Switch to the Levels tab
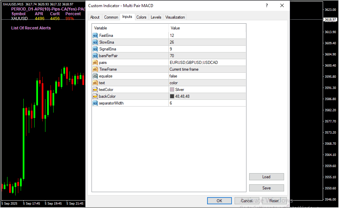339x208 pixels. pos(156,17)
